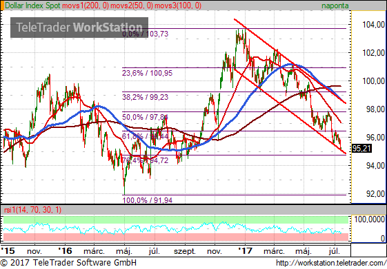Open the workstation.teletrader.com link
Screen dimensions: 387x269
pos(331,263)
